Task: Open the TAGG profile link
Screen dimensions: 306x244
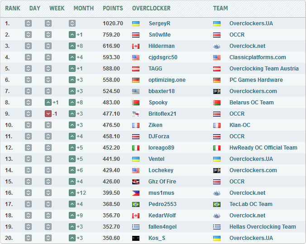Action: [155, 69]
